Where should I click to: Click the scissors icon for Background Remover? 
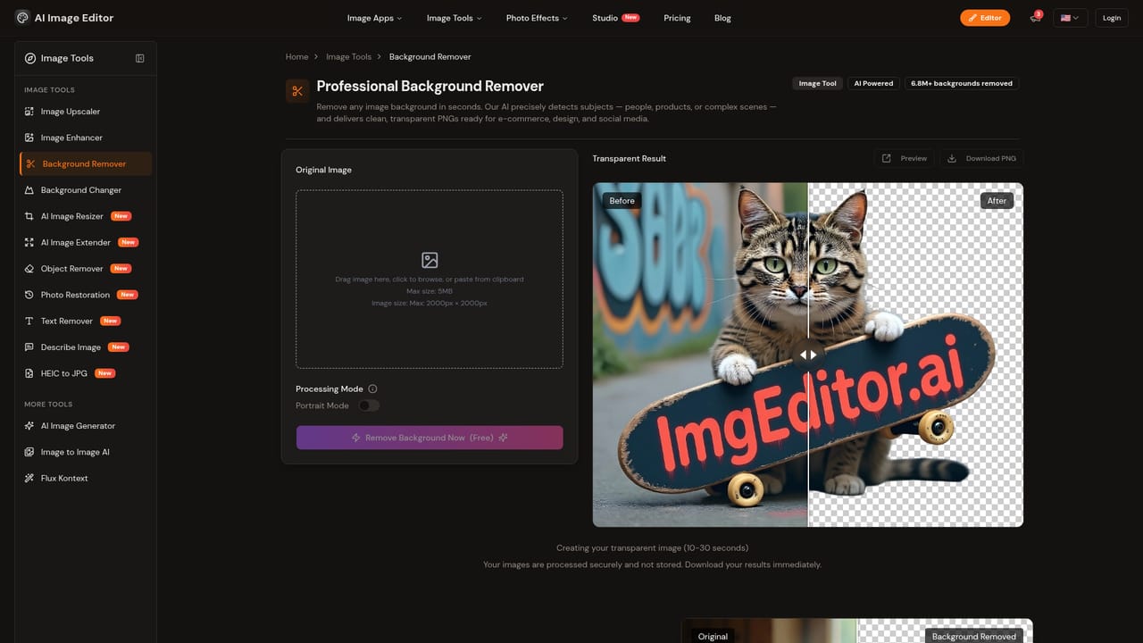(30, 163)
